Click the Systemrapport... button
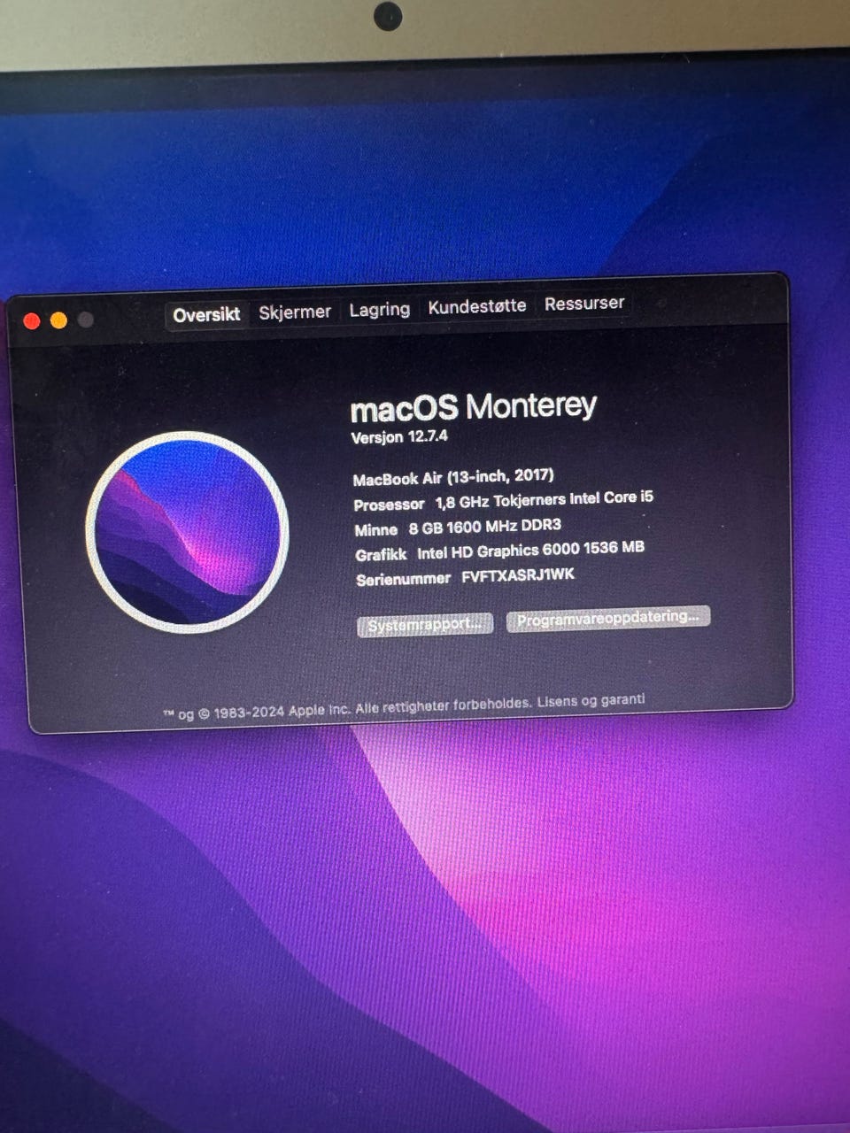 (425, 625)
